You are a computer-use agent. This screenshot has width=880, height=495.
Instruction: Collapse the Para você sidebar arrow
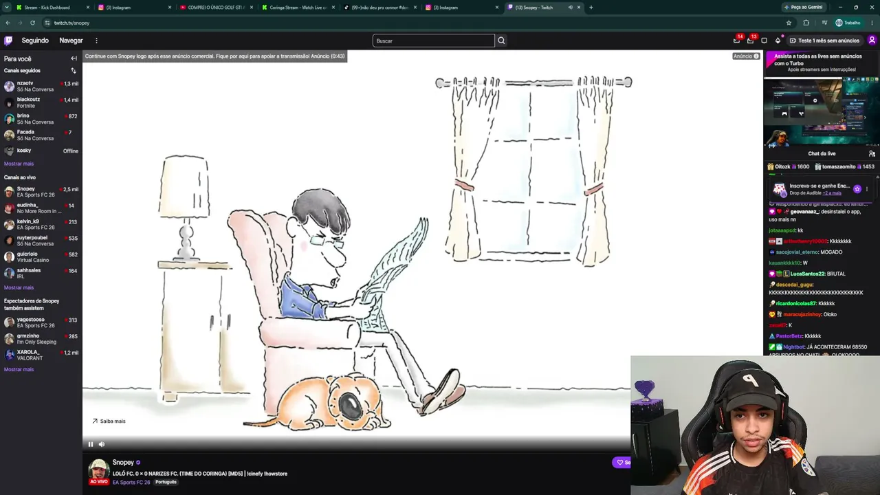74,58
